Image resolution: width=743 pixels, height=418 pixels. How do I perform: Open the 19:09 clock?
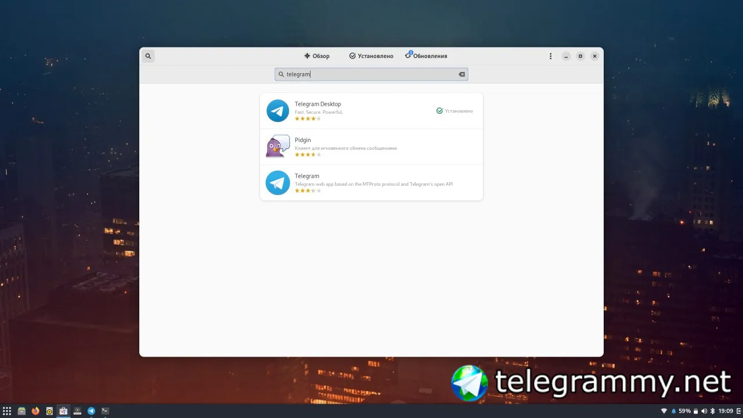pyautogui.click(x=726, y=411)
